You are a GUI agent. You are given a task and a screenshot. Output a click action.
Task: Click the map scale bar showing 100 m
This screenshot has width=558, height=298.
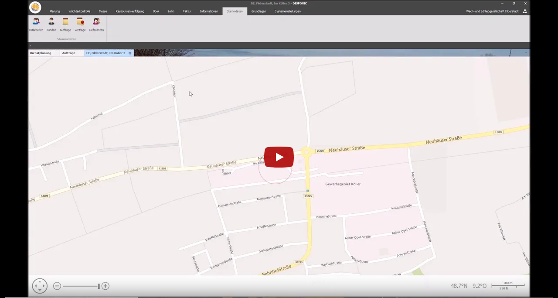(x=508, y=285)
